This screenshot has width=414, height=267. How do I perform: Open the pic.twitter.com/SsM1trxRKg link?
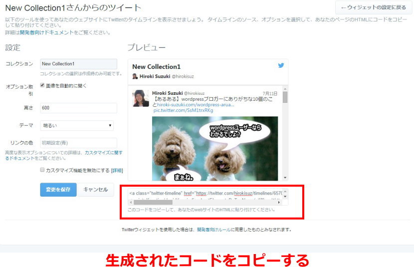pos(183,110)
